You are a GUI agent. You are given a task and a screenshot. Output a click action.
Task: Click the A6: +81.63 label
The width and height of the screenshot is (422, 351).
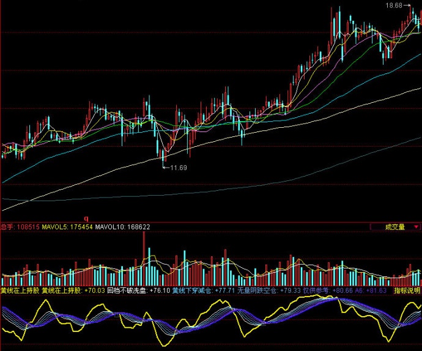(x=371, y=290)
